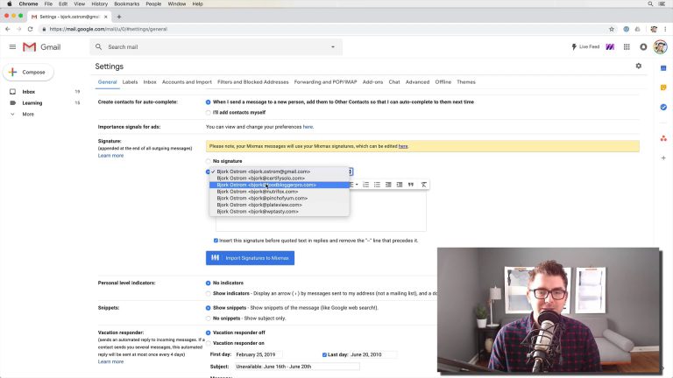Click the Compose button
This screenshot has height=378, width=673.
click(28, 72)
